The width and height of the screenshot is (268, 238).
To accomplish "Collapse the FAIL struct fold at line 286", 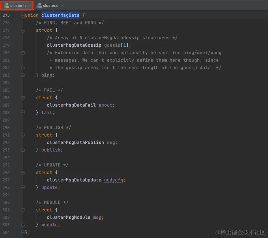I will tap(23, 98).
